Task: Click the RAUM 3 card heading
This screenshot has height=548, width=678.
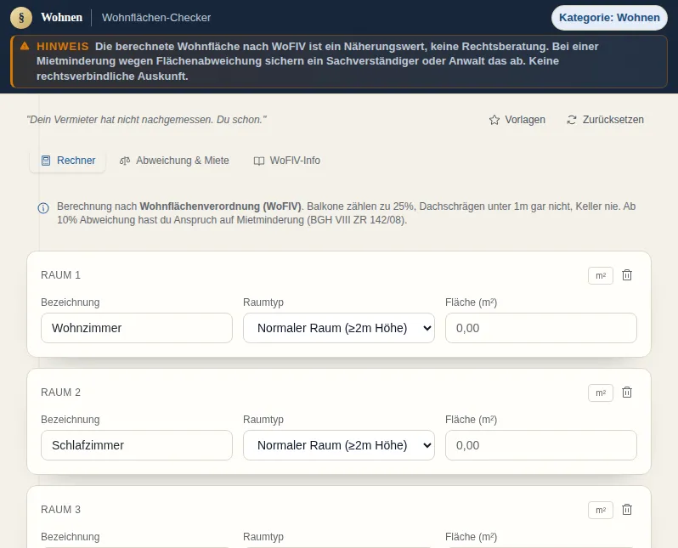Action: [x=60, y=510]
